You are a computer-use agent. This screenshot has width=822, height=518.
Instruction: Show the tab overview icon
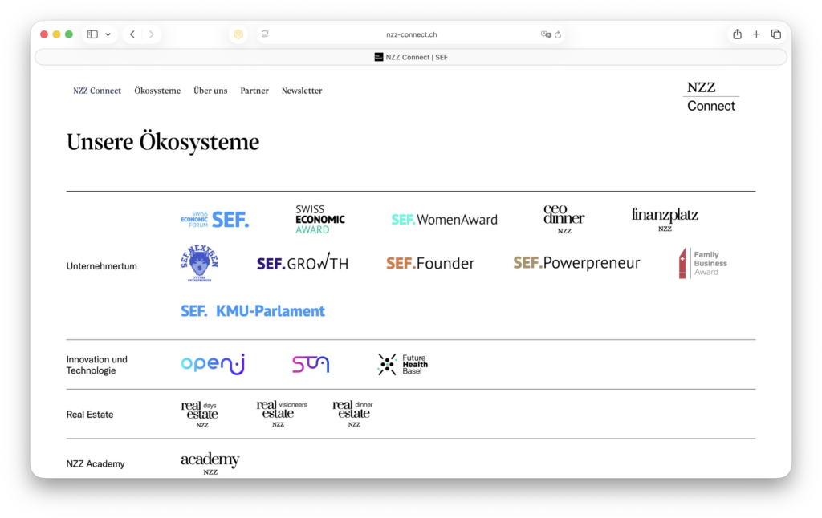[x=776, y=34]
